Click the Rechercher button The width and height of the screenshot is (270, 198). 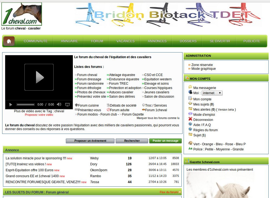click(132, 141)
